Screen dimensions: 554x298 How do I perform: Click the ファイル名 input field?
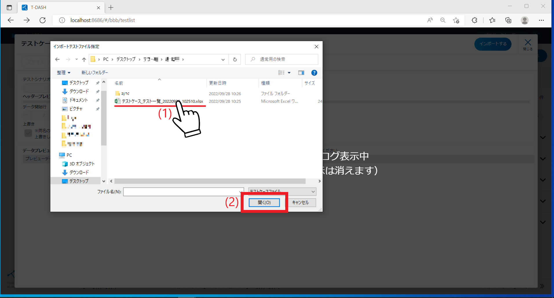click(x=181, y=192)
